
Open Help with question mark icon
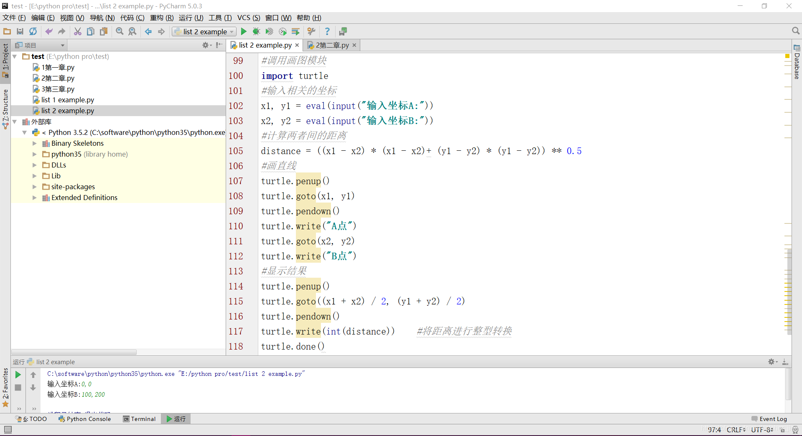(327, 31)
